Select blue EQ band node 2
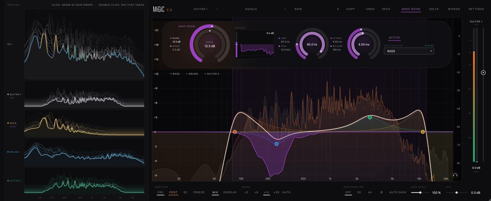 tap(276, 144)
